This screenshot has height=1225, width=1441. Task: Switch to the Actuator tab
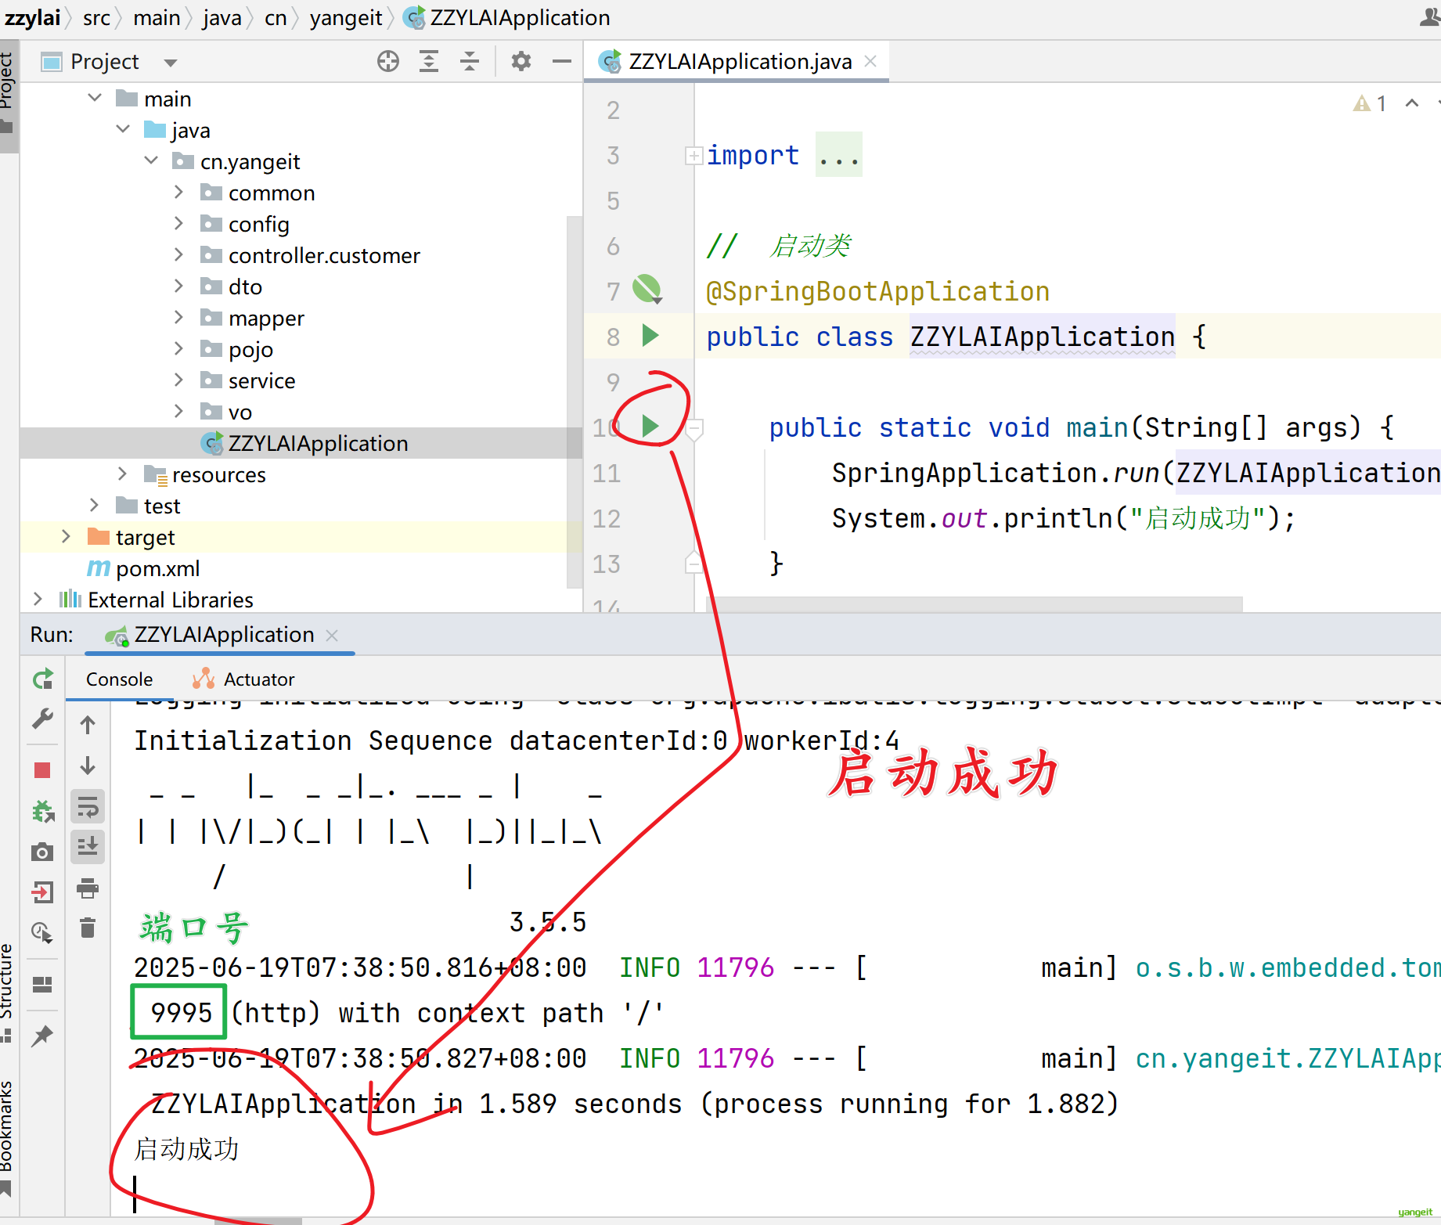pyautogui.click(x=244, y=679)
